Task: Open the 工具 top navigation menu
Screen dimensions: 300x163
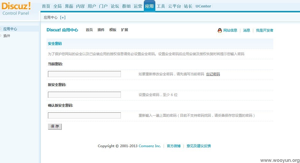Action: click(x=161, y=6)
